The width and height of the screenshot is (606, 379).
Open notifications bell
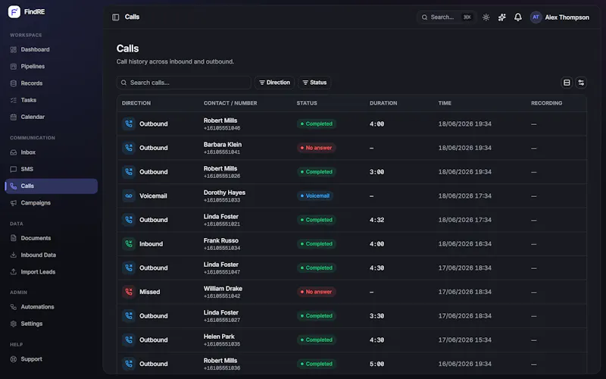(518, 17)
